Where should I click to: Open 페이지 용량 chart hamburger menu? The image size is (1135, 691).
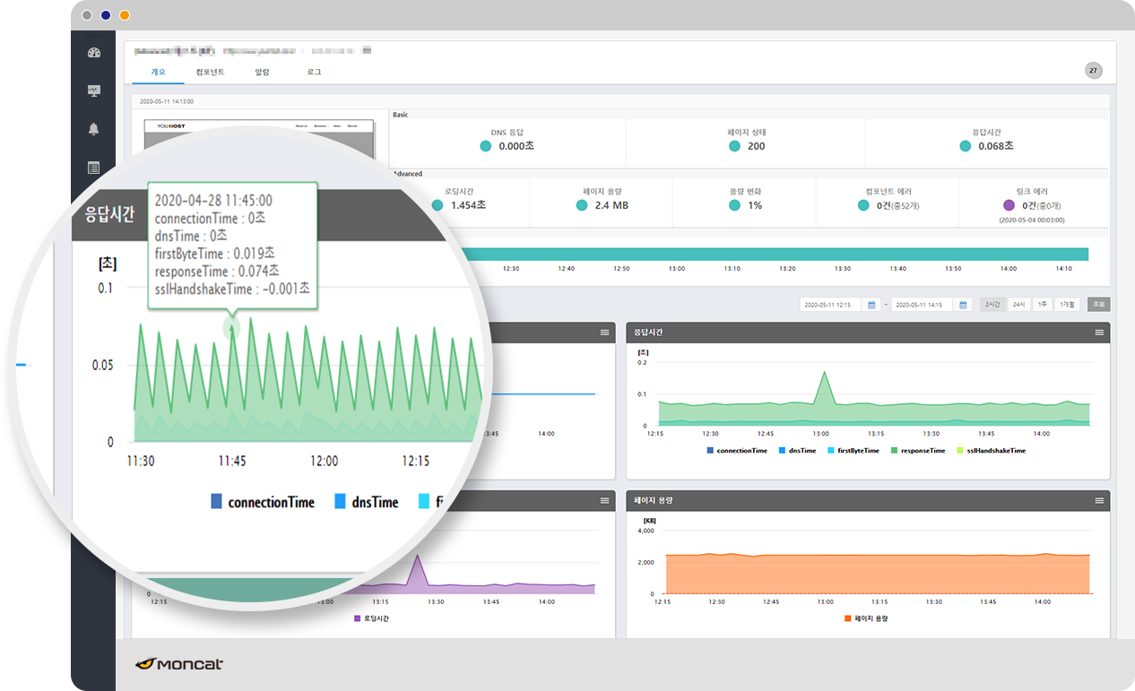1099,500
